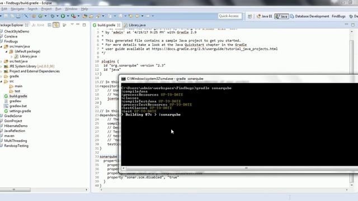Open the Help menu
This screenshot has width=358, height=201.
tap(84, 9)
